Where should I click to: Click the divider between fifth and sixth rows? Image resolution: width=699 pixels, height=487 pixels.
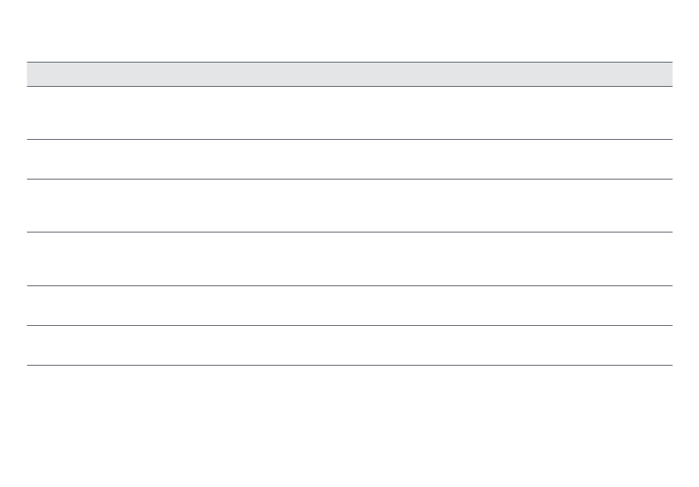349,325
